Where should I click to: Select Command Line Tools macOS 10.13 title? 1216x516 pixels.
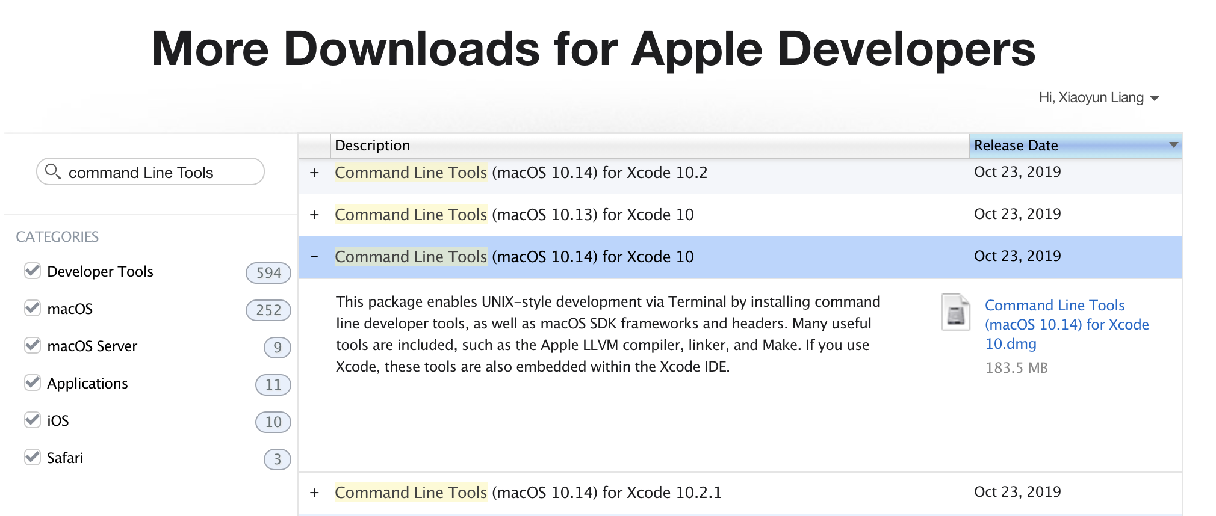pos(514,215)
